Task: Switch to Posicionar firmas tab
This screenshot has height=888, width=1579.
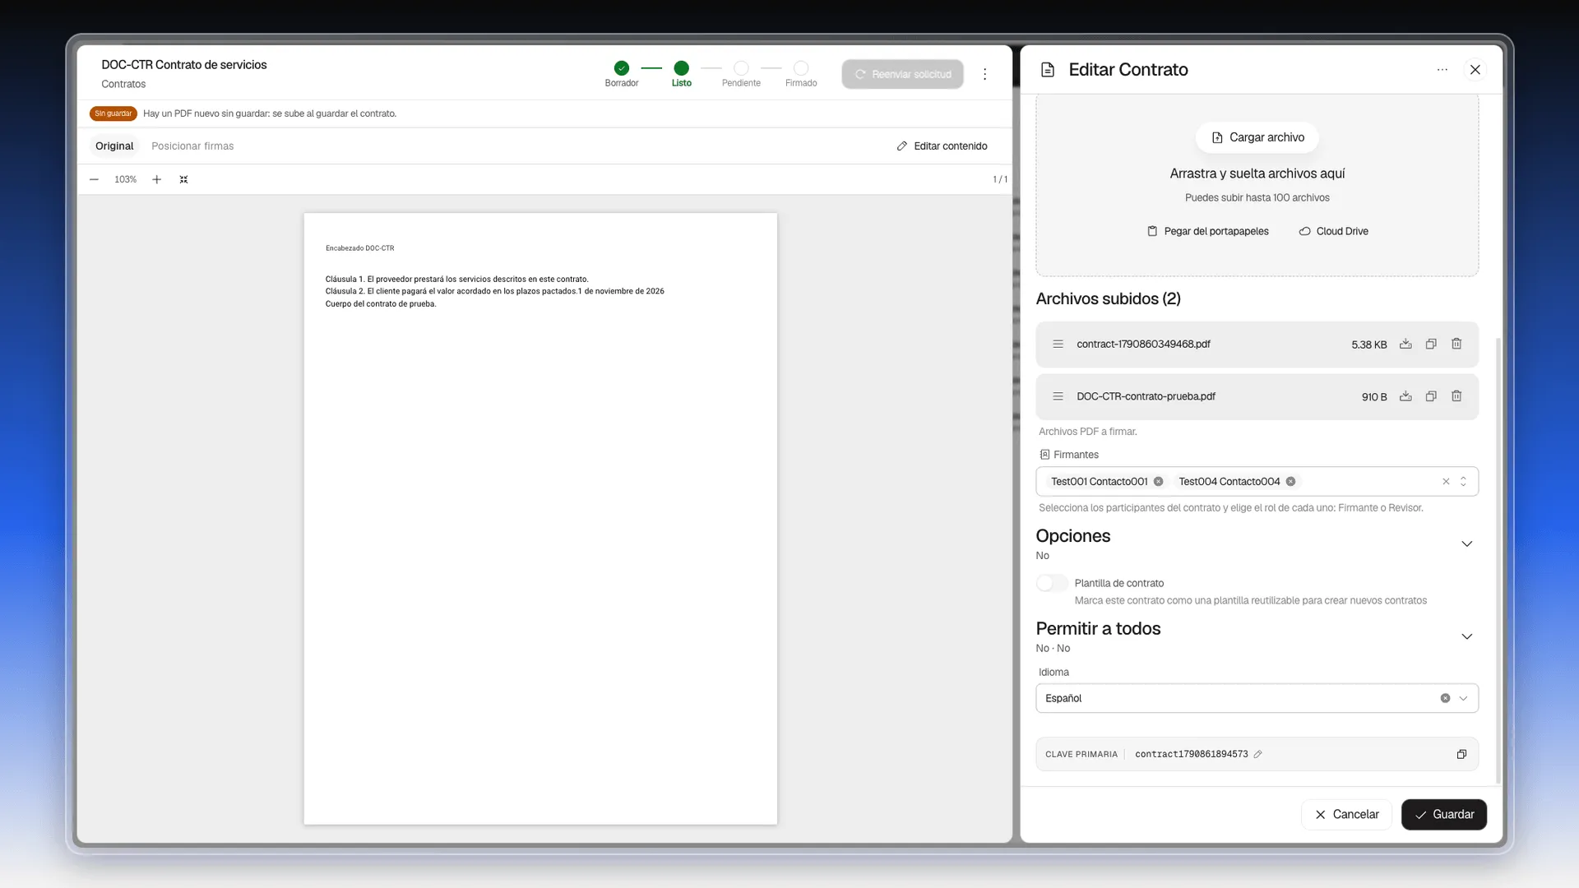Action: click(192, 146)
